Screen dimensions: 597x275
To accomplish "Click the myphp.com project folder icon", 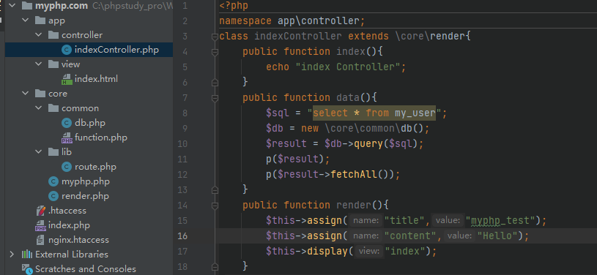I will coord(27,6).
